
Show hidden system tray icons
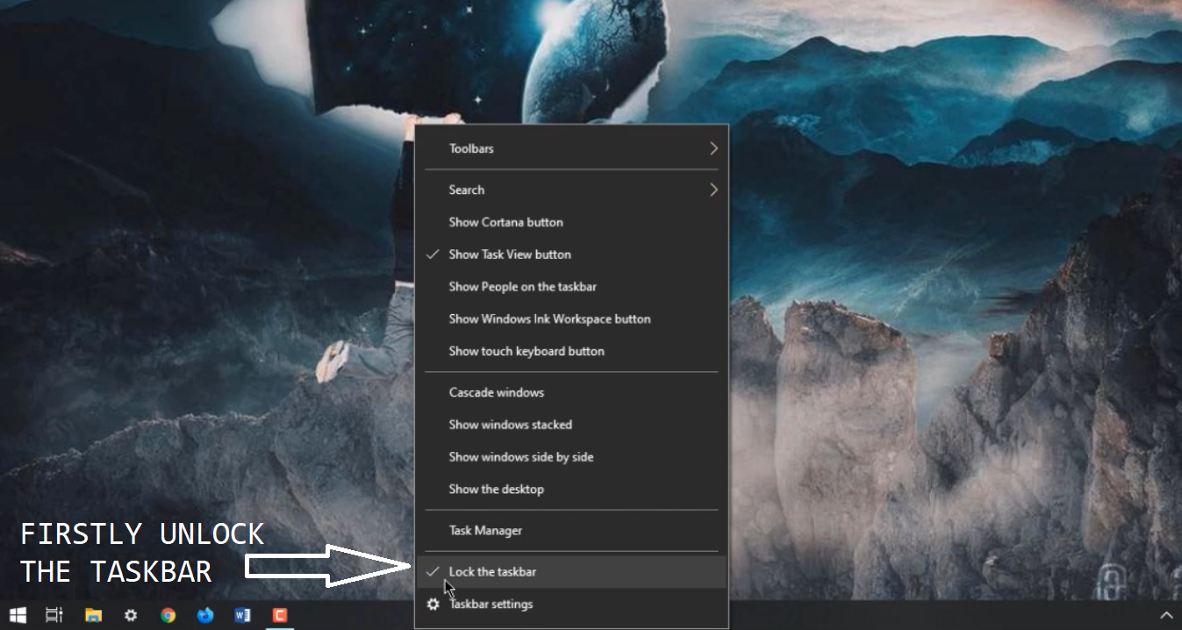coord(1166,616)
